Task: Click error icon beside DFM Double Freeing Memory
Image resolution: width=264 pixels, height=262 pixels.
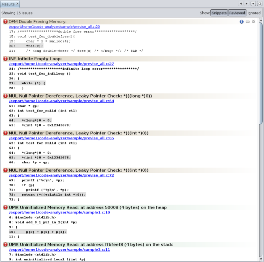Action: (5, 22)
